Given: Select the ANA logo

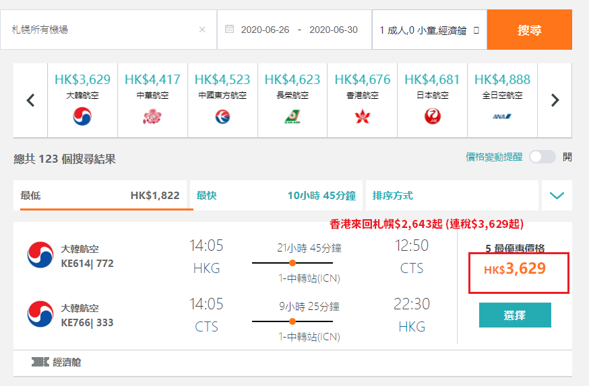Looking at the screenshot, I should tap(502, 116).
